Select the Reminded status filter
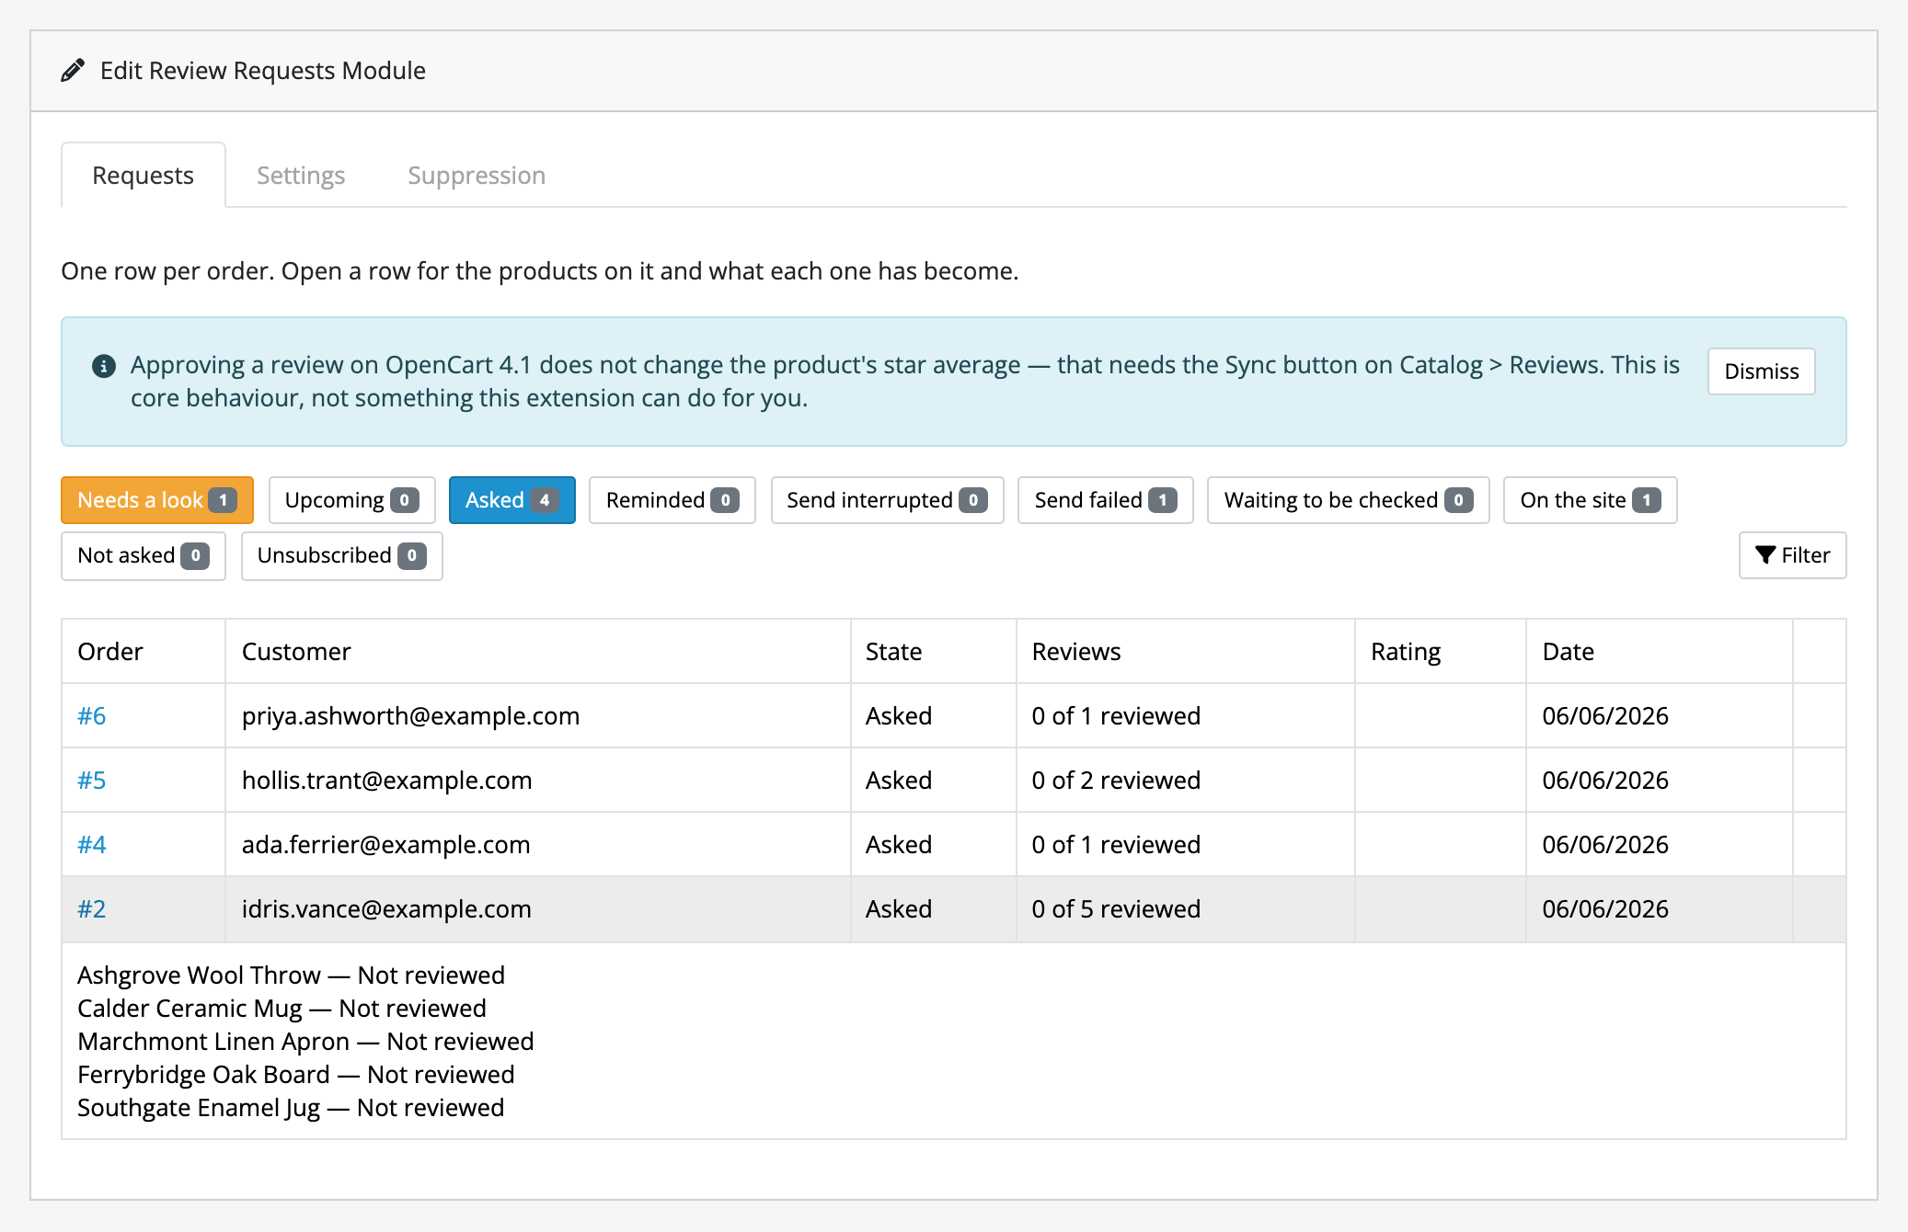This screenshot has width=1908, height=1232. 672,500
